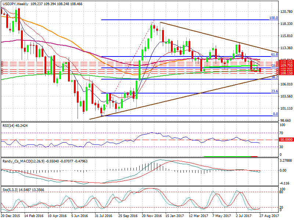Select the 61.8 Fibonacci level label
Screen dimensions: 294x220
pos(274,54)
